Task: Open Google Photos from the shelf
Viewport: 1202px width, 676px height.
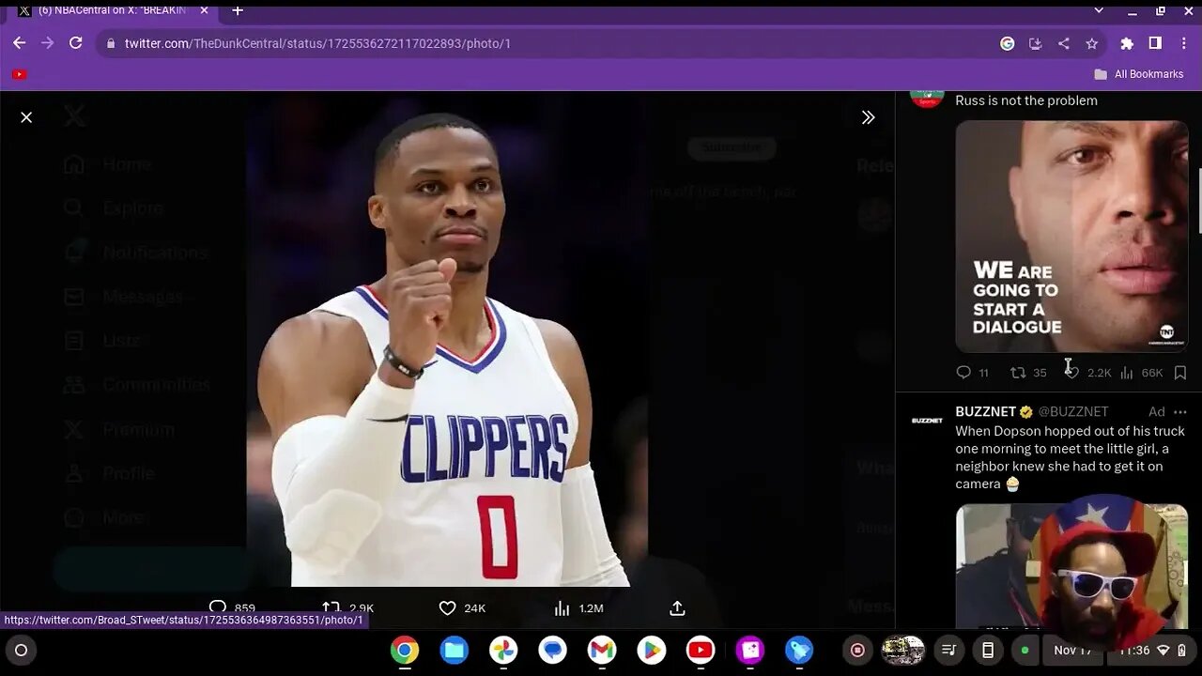Action: (x=503, y=650)
